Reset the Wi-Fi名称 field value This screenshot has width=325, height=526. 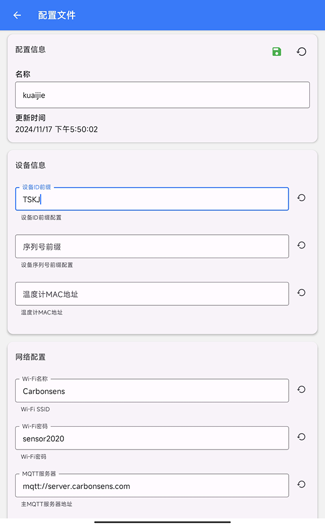pyautogui.click(x=301, y=389)
